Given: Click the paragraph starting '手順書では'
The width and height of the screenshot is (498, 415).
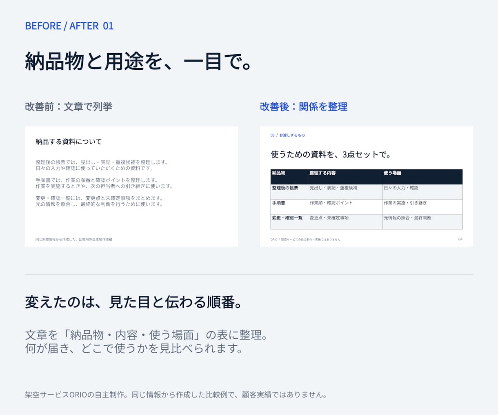Looking at the screenshot, I should 104,183.
